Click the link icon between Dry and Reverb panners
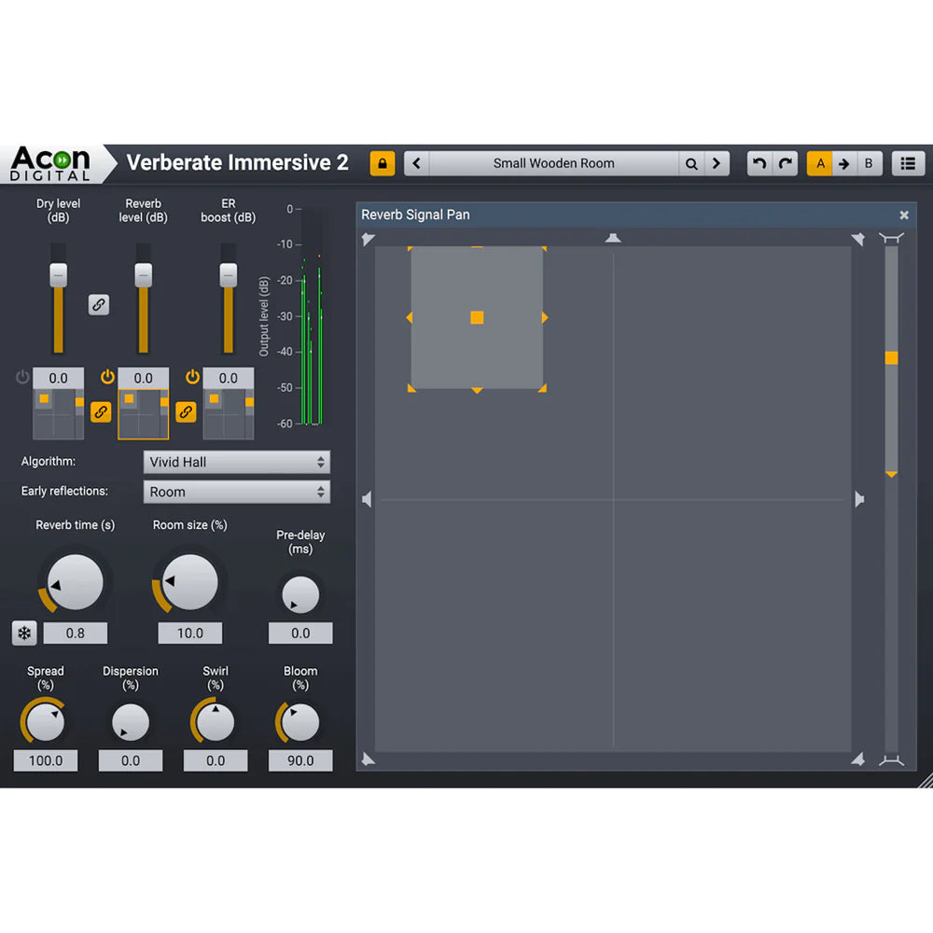The height and width of the screenshot is (933, 933). (102, 412)
